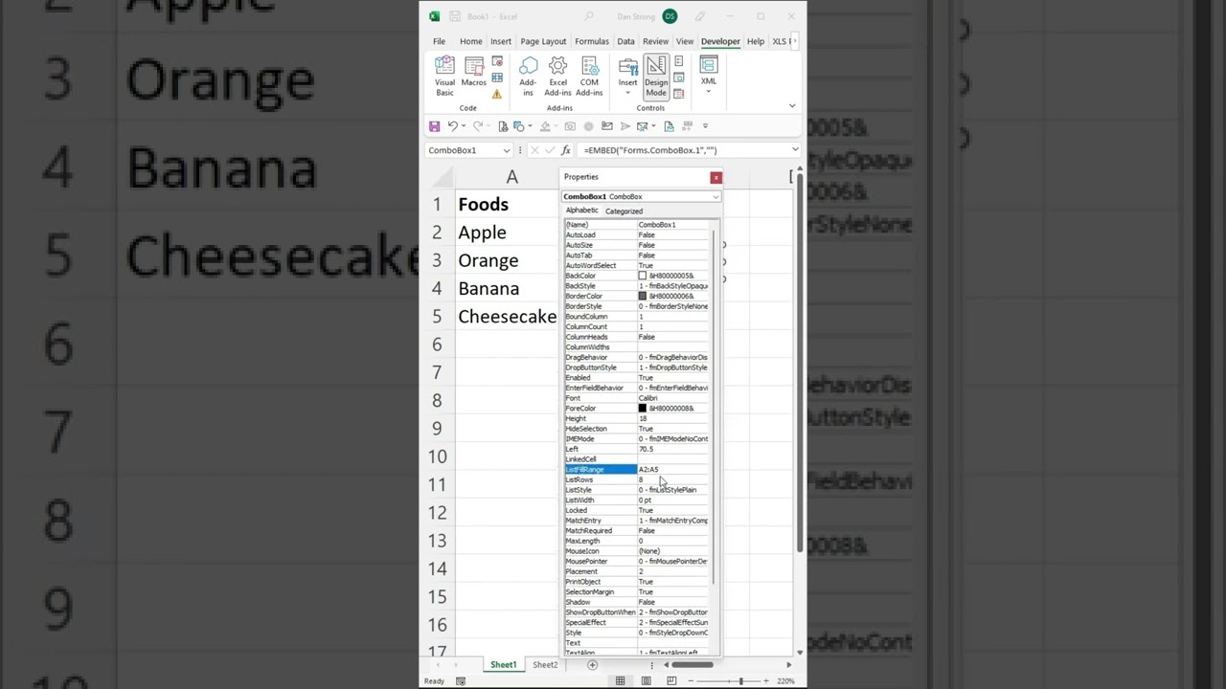This screenshot has width=1226, height=689.
Task: Select the ListFillRange property row
Action: pos(637,470)
